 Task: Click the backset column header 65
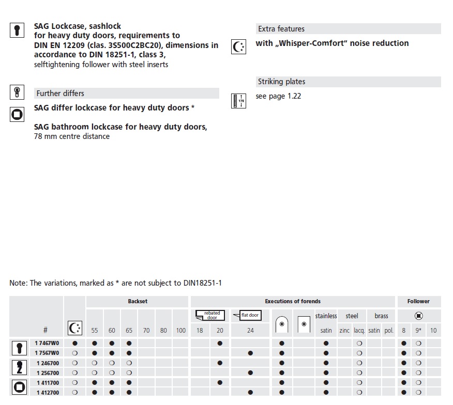point(129,331)
